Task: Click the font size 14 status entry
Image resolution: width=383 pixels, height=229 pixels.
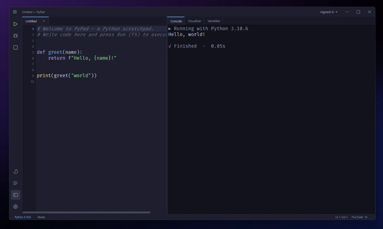Action: [366, 217]
